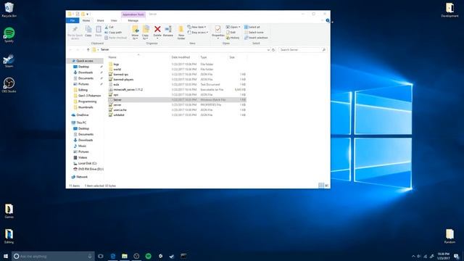Click Select all in the ribbon
The width and height of the screenshot is (464, 261).
pos(252,27)
